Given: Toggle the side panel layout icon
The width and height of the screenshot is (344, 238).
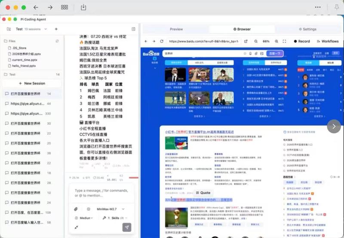Looking at the screenshot, I should [x=133, y=29].
